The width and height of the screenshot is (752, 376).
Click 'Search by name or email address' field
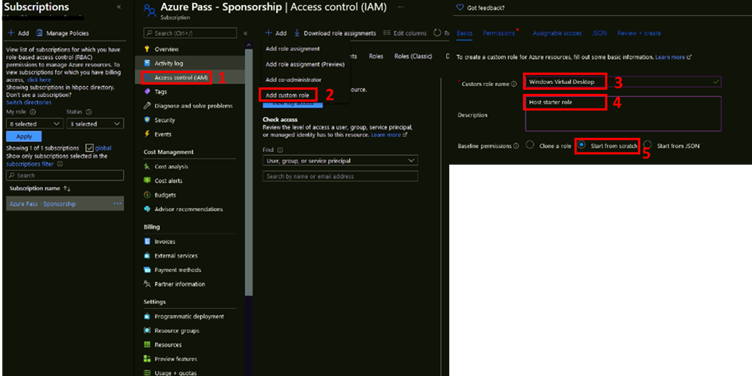pyautogui.click(x=340, y=176)
